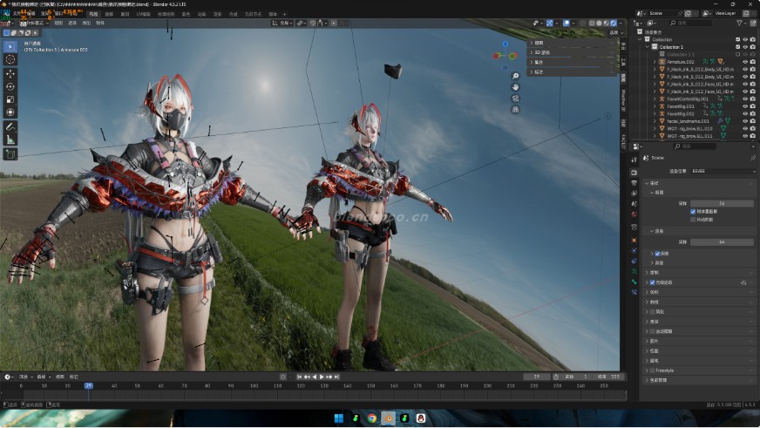Toggle the checked panel option with settings icon
The height and width of the screenshot is (428, 760).
(653, 282)
